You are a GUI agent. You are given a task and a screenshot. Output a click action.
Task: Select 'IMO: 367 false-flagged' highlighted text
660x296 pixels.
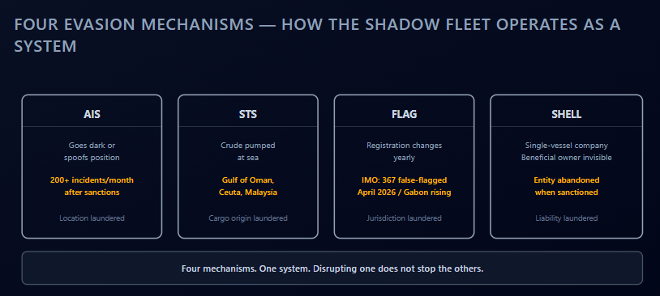pyautogui.click(x=404, y=180)
